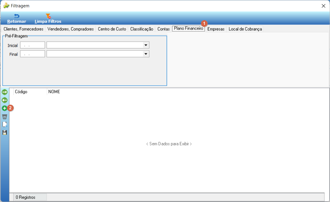The width and height of the screenshot is (330, 202).
Task: Click the trash bin delete icon
Action: (x=5, y=117)
